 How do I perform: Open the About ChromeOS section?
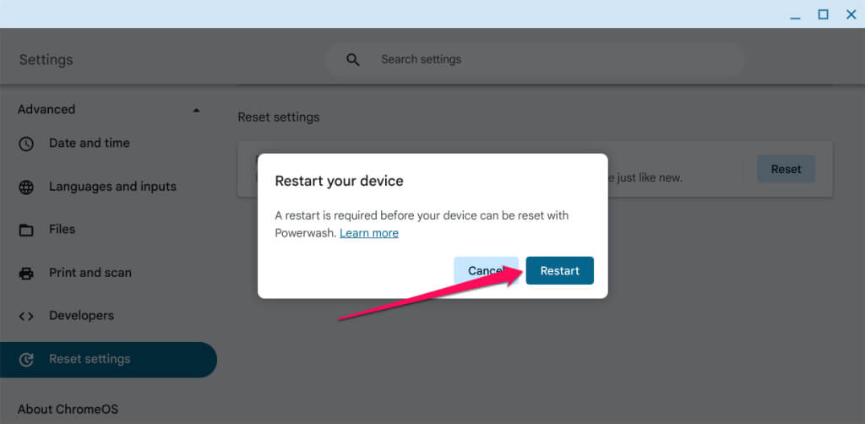click(x=68, y=409)
